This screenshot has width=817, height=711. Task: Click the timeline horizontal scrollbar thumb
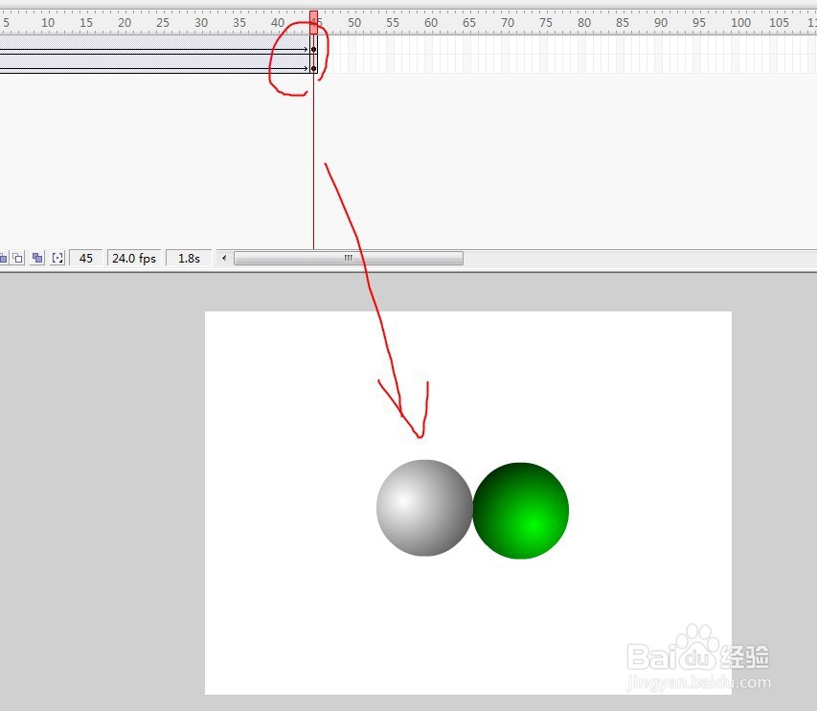[x=348, y=258]
